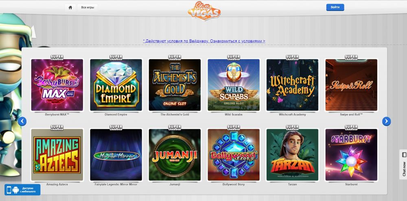Click Super Charged badge above Starburst

pos(351,128)
